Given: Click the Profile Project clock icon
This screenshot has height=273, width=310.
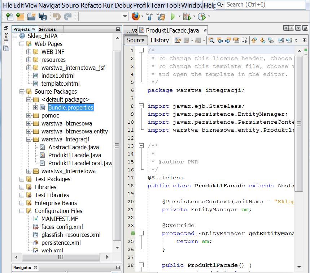Looking at the screenshot, I should 202,17.
